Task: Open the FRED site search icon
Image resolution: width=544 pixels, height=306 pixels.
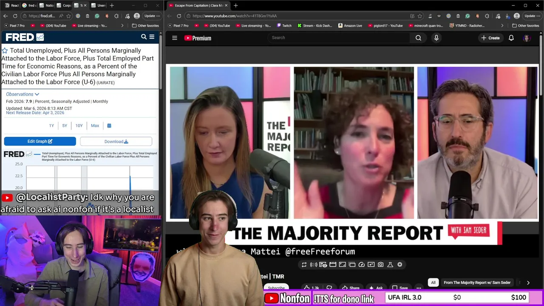Action: tap(144, 37)
